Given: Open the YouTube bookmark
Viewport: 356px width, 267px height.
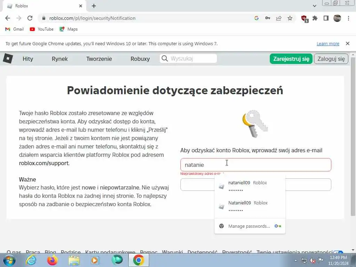Looking at the screenshot, I should coord(42,29).
